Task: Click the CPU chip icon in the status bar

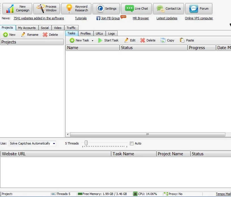Action: [x=135, y=194]
